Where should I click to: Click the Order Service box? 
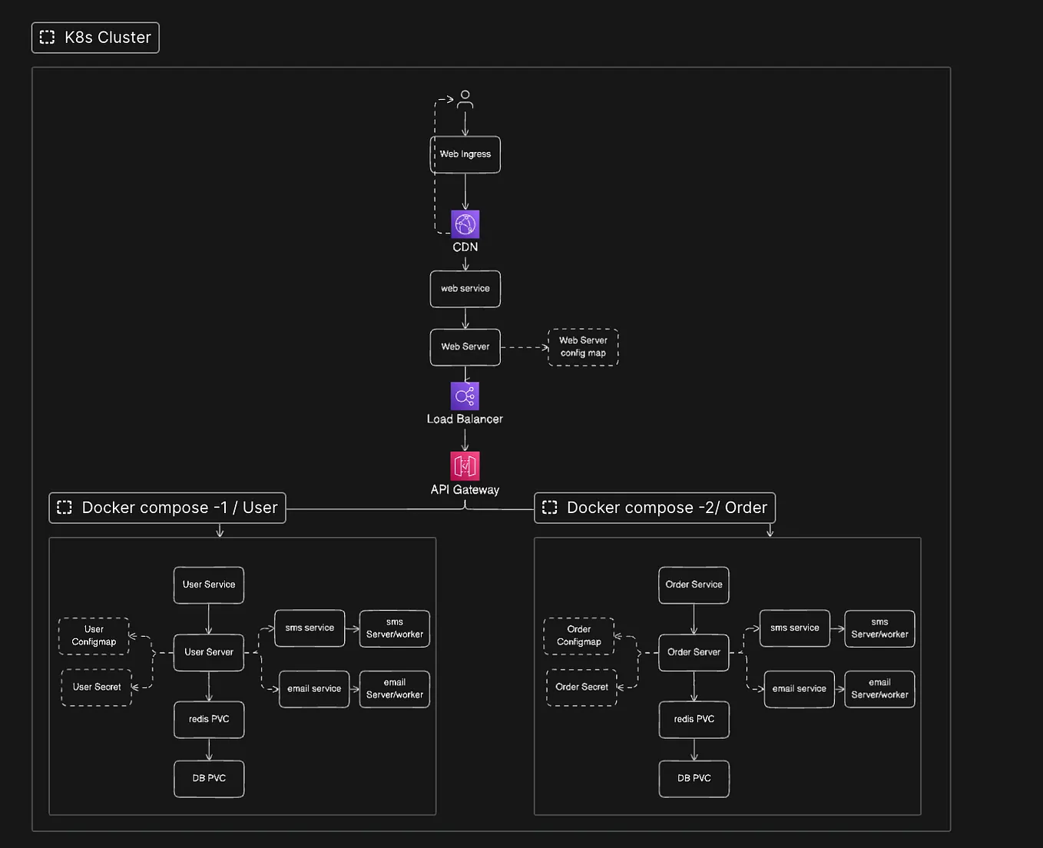[694, 585]
